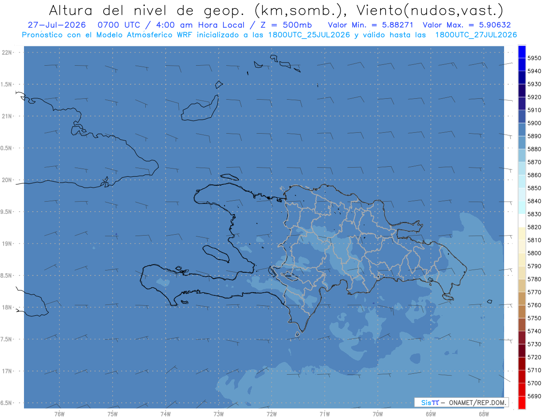Click the '5690' color scale value
The height and width of the screenshot is (420, 543).
click(534, 396)
